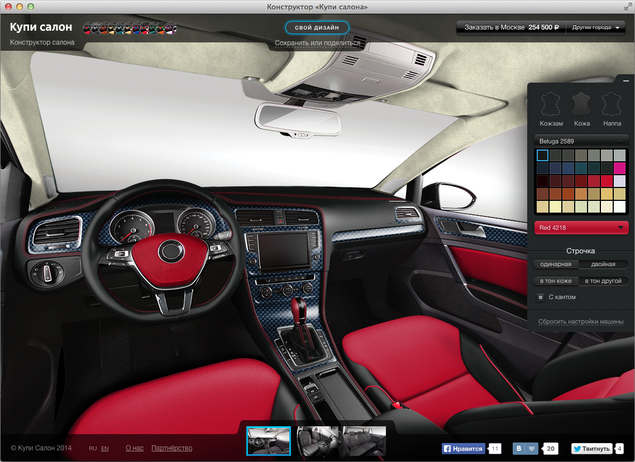Choose одинарная stitching option
This screenshot has width=635, height=462.
[x=555, y=264]
